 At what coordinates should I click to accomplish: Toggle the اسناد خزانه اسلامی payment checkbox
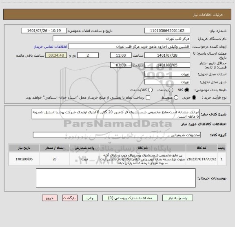148,98
